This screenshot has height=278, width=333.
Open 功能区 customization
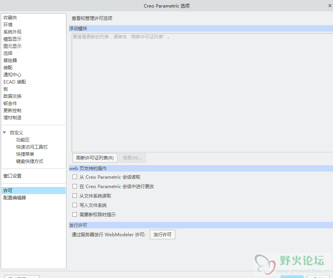pos(23,140)
